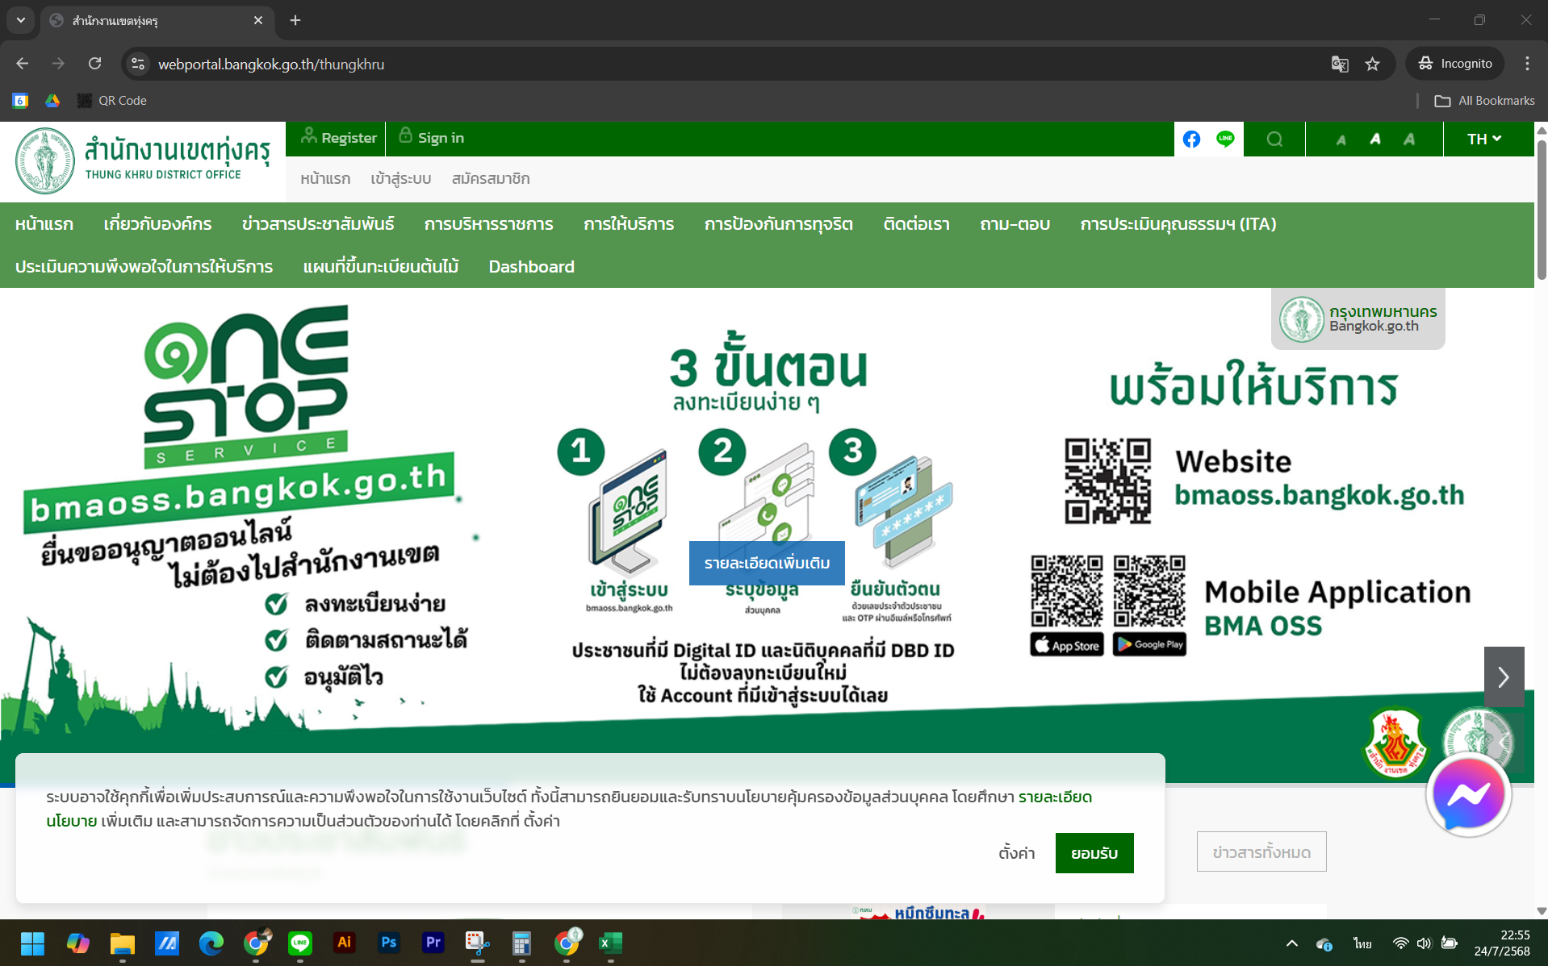
Task: Go forward using the browser forward arrow
Action: pos(58,64)
